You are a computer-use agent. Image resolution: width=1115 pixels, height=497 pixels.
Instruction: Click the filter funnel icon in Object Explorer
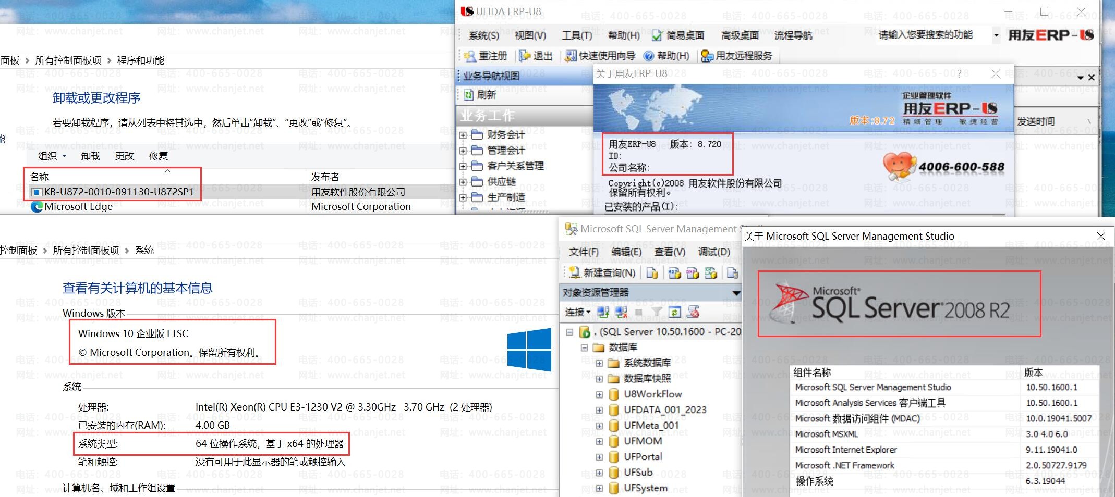click(x=657, y=312)
